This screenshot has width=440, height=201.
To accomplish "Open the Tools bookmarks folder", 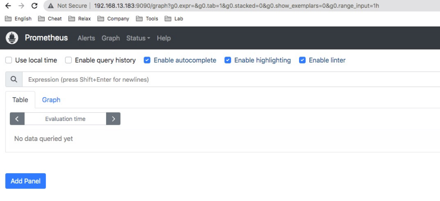I will [x=147, y=19].
